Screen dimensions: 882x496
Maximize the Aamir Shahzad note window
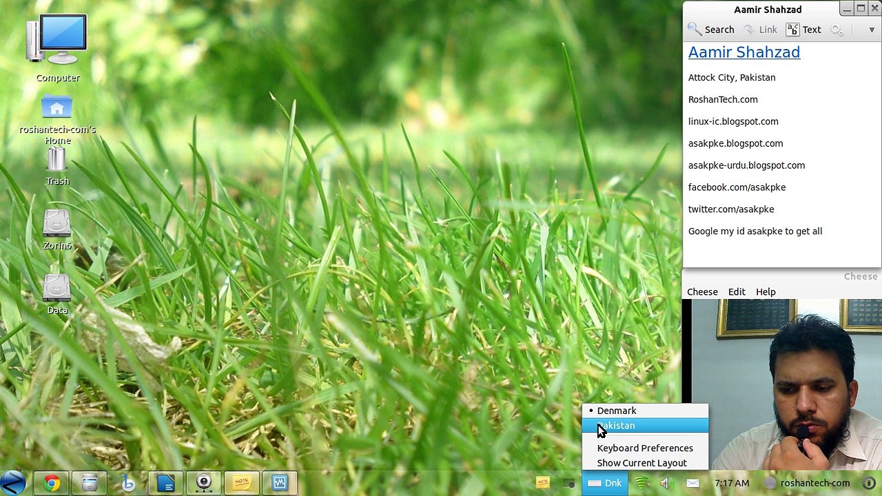(861, 9)
